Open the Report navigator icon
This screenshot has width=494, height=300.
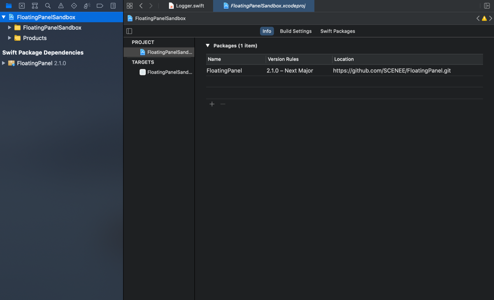(x=113, y=6)
